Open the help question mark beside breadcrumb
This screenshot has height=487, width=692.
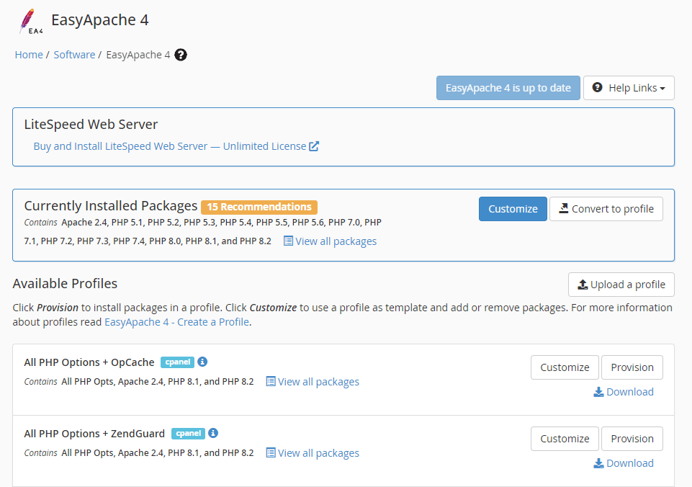[181, 55]
